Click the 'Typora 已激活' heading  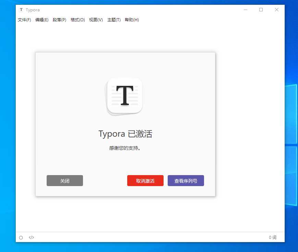[x=126, y=134]
